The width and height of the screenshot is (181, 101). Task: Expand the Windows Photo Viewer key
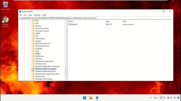coord(31,79)
